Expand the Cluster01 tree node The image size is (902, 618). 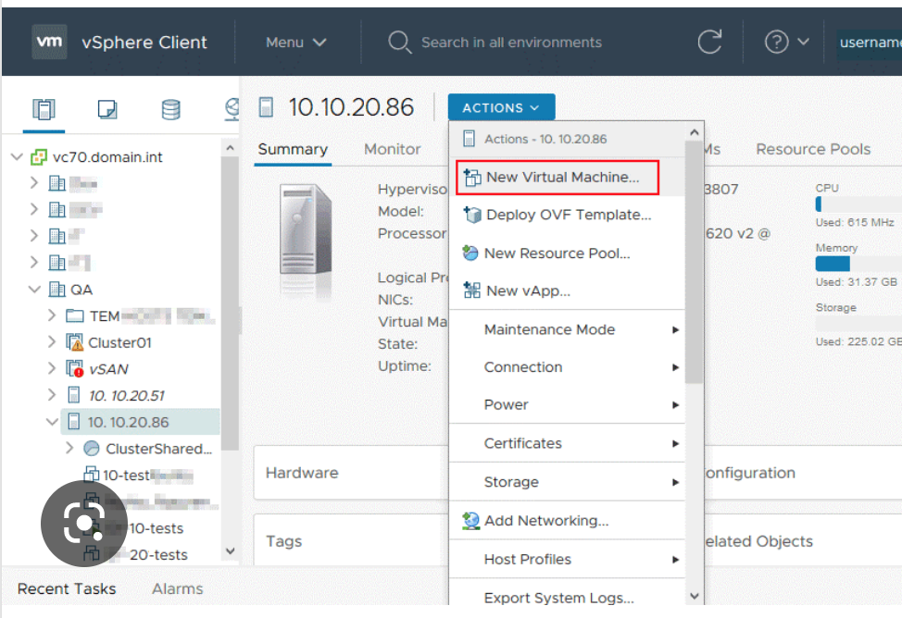click(x=52, y=342)
